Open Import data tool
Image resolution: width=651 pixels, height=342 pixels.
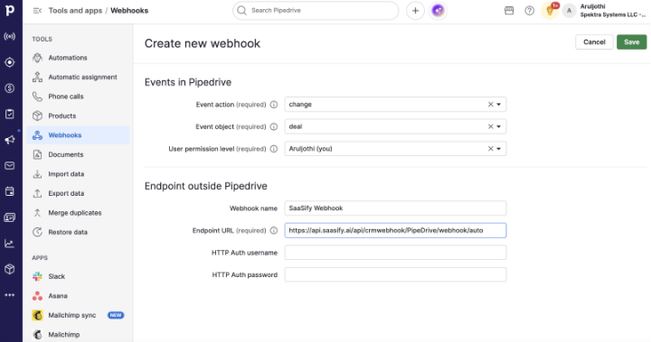[78, 174]
